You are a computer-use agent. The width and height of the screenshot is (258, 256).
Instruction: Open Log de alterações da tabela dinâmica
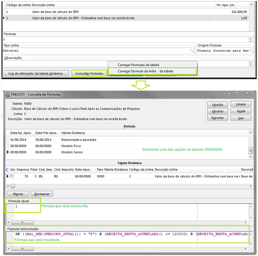(36, 73)
